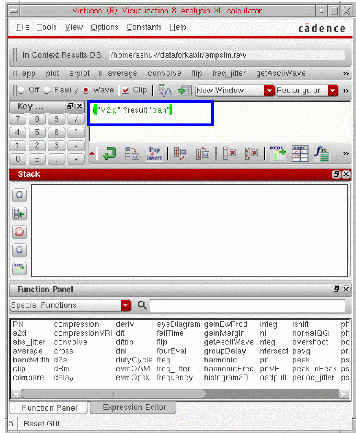The image size is (356, 433).
Task: Select the Off radio option
Action: 21,90
